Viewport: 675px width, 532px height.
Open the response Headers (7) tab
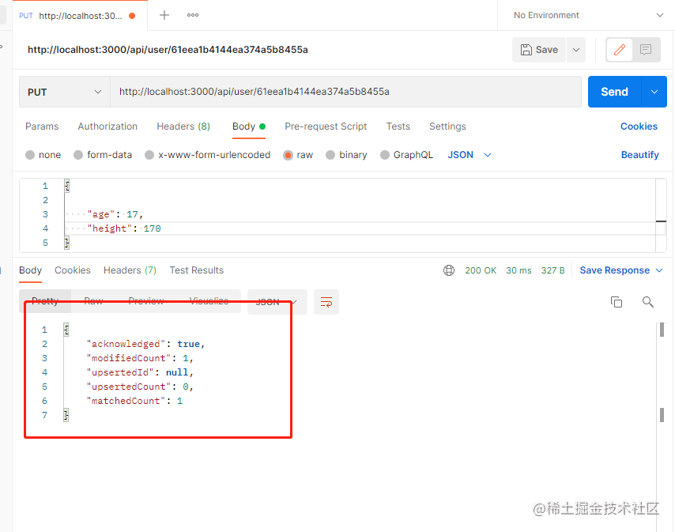click(x=130, y=270)
